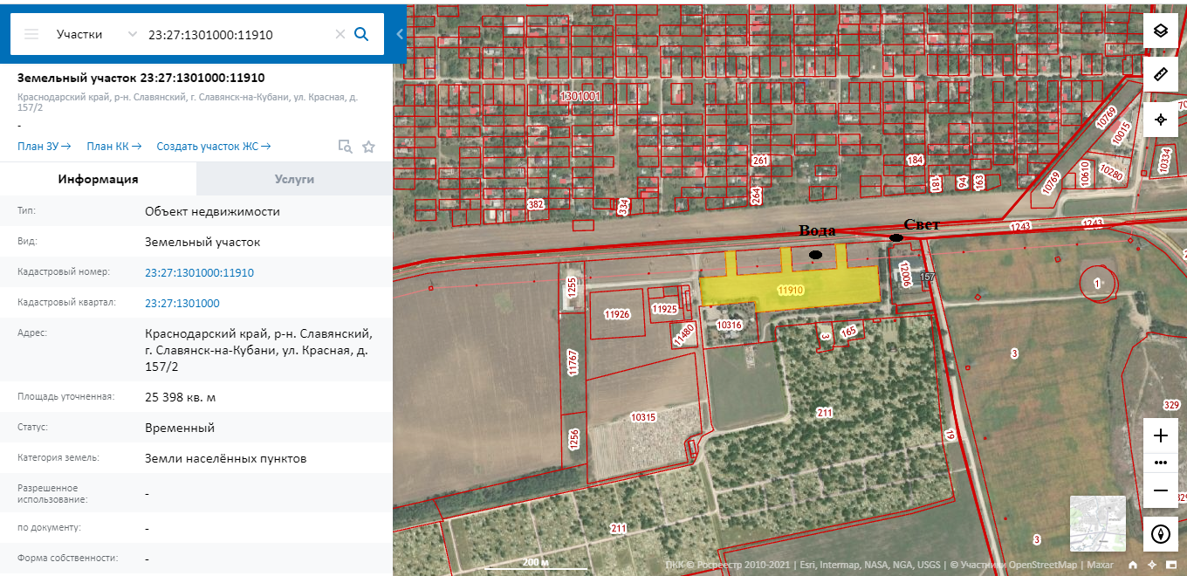Add the parcel to favorites with star
1187x576 pixels.
click(x=368, y=147)
